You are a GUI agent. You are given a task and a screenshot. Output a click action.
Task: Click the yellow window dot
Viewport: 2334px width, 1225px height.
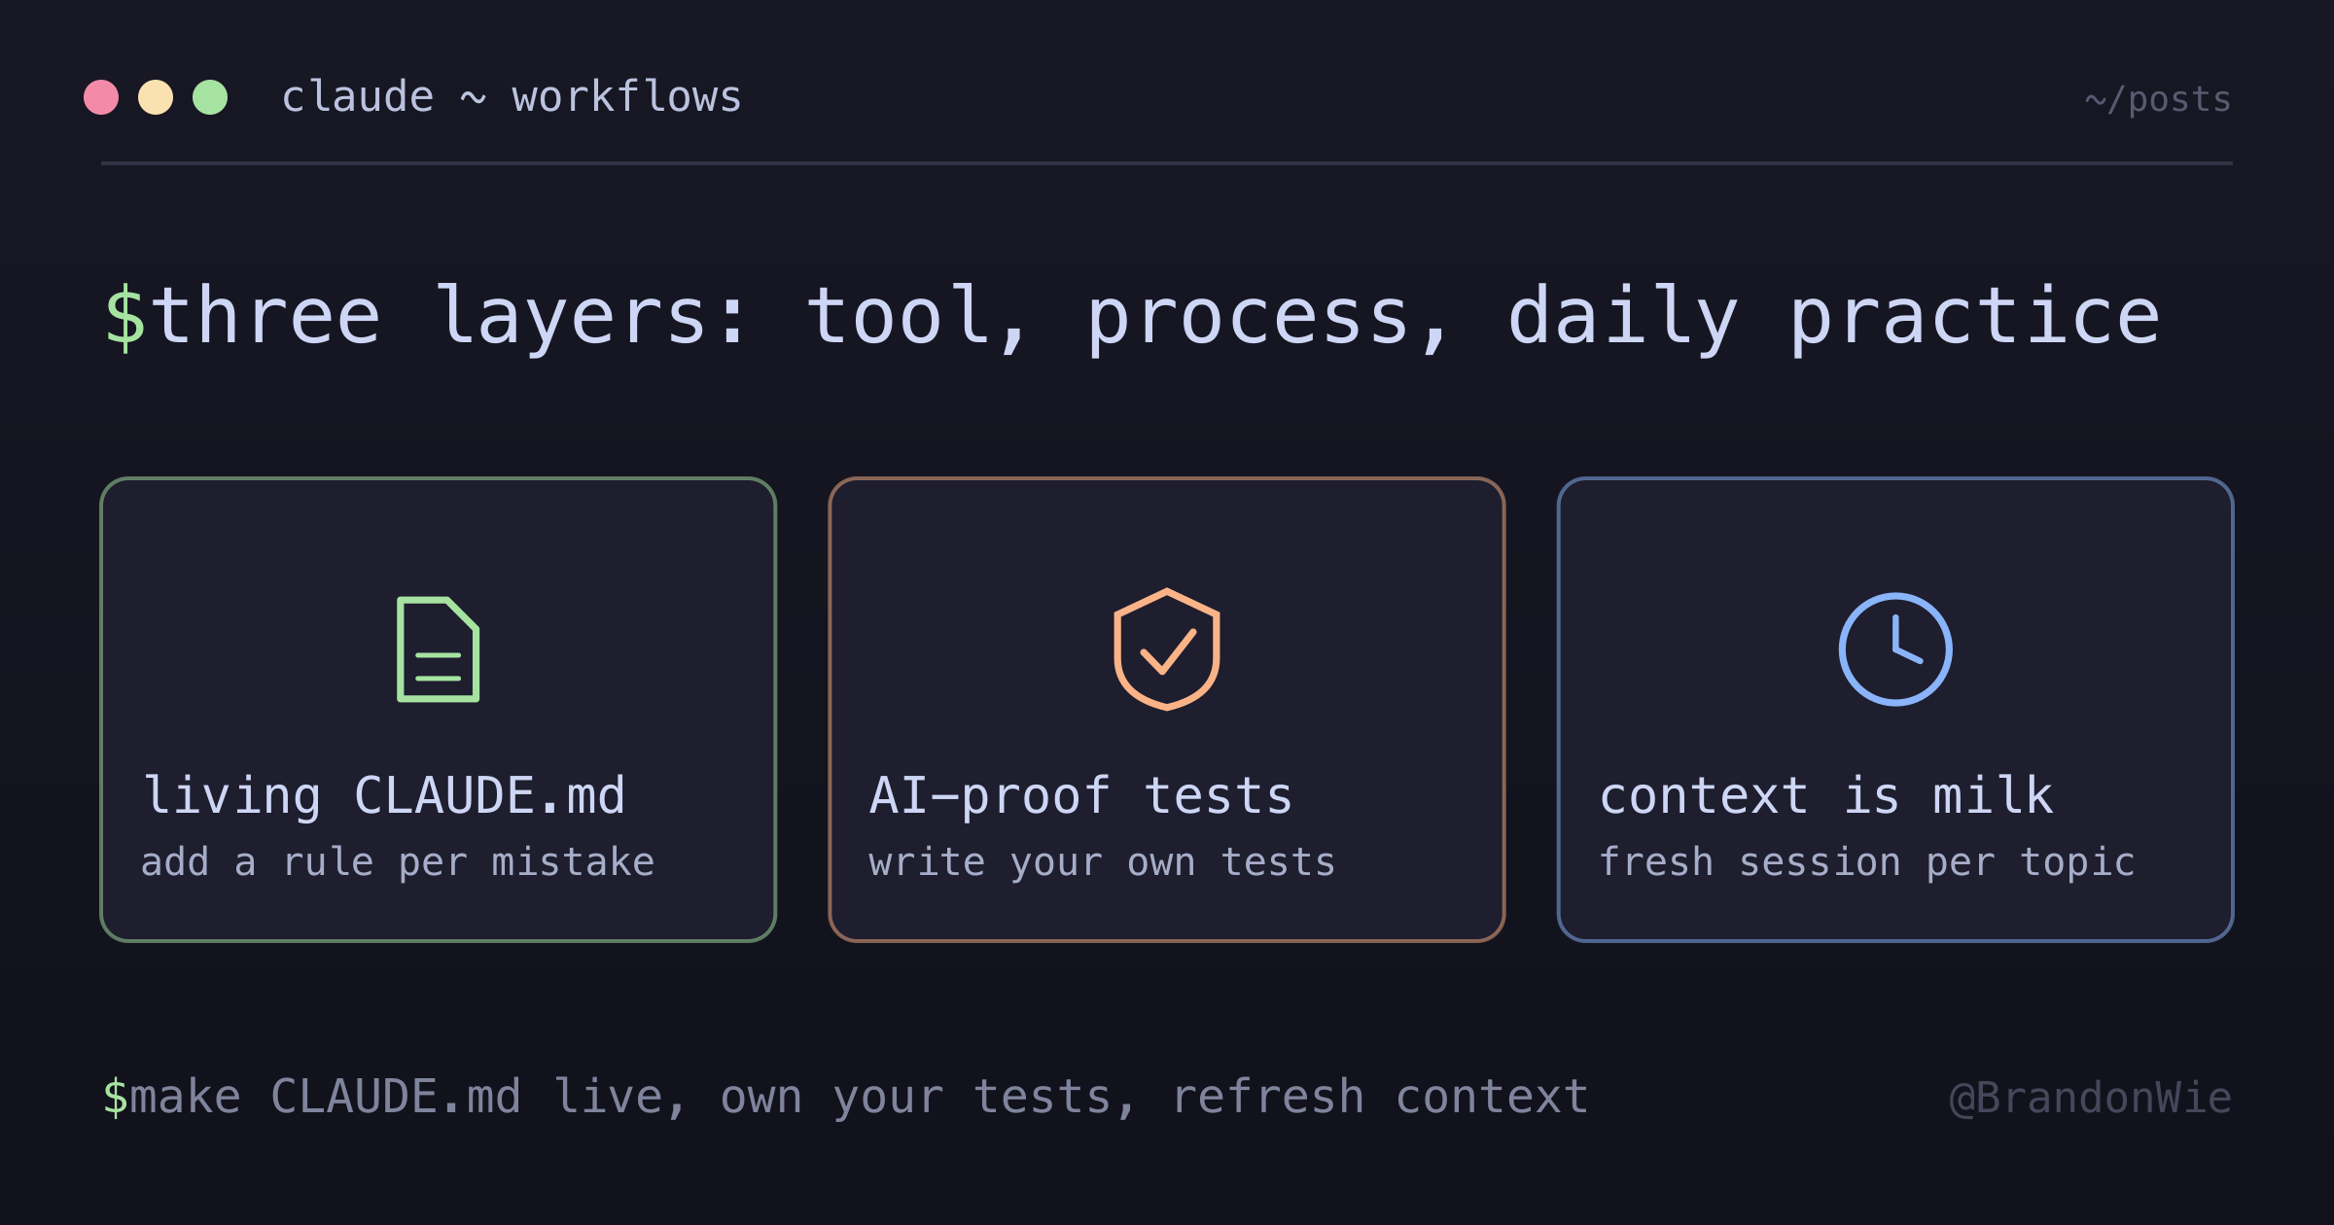(156, 97)
